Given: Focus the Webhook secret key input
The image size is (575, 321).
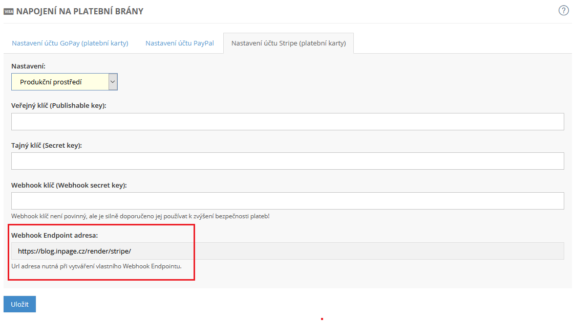Looking at the screenshot, I should (287, 201).
